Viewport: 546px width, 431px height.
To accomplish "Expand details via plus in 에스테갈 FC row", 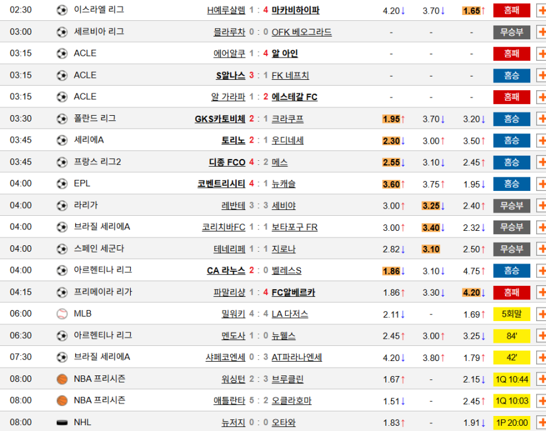I will point(541,97).
